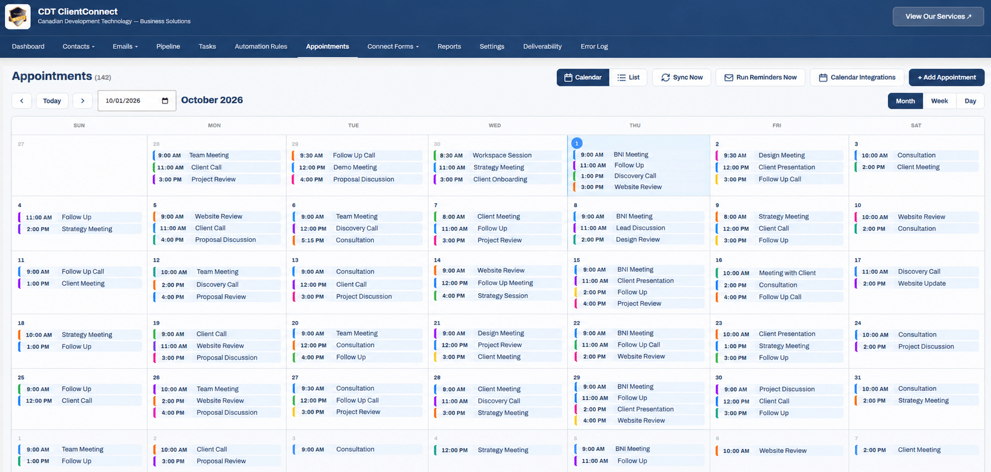Open the Pipeline tab
Viewport: 991px width, 472px height.
point(168,46)
